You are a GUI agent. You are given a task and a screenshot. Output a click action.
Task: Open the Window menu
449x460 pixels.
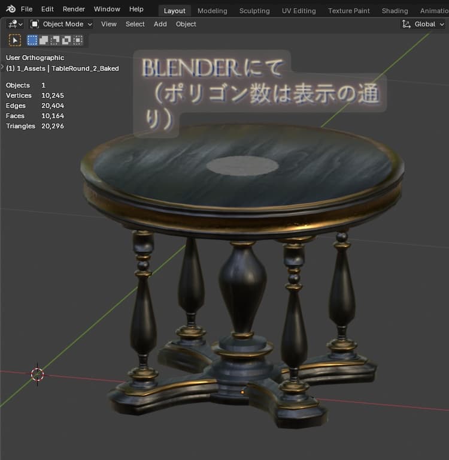click(x=107, y=9)
